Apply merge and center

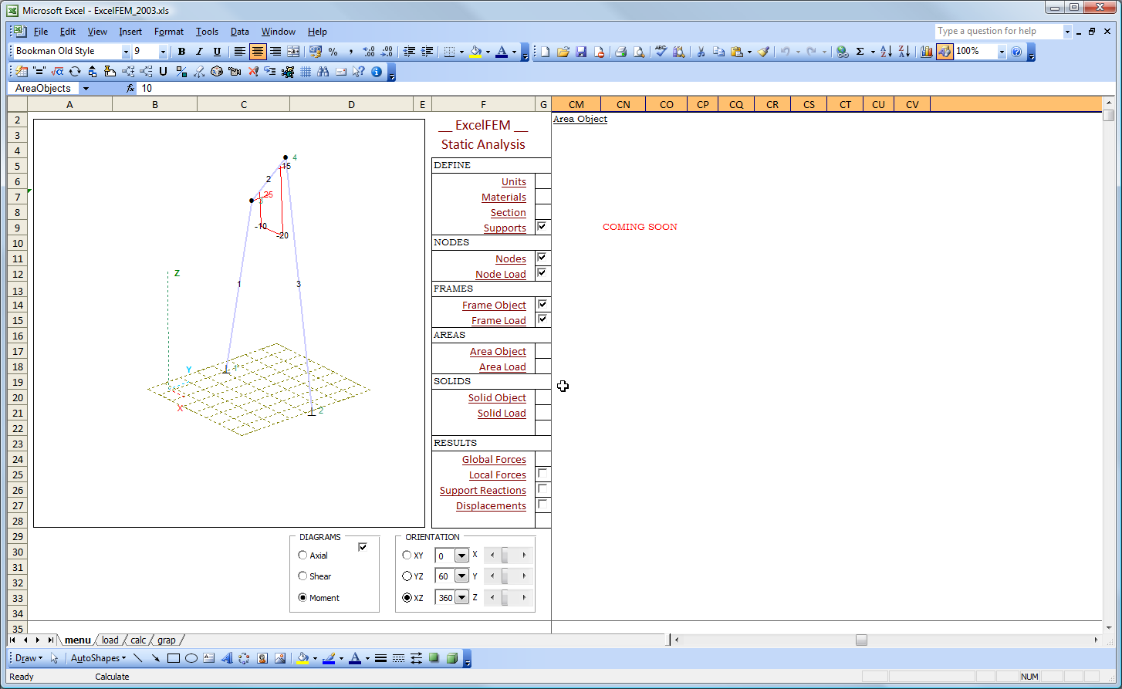(x=293, y=52)
